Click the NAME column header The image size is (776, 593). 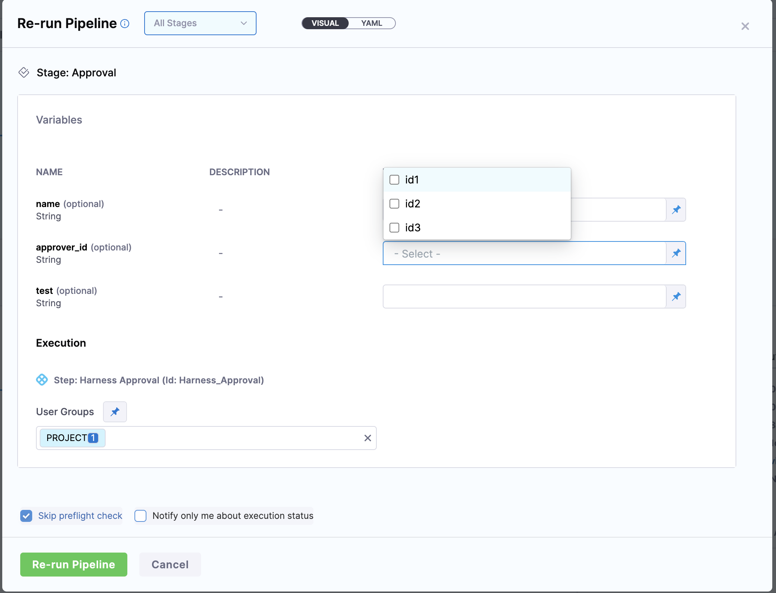tap(49, 172)
